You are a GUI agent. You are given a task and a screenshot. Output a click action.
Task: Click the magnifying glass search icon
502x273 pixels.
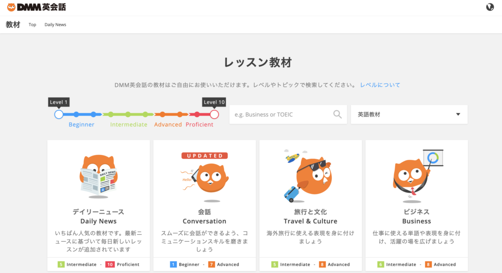(x=337, y=114)
